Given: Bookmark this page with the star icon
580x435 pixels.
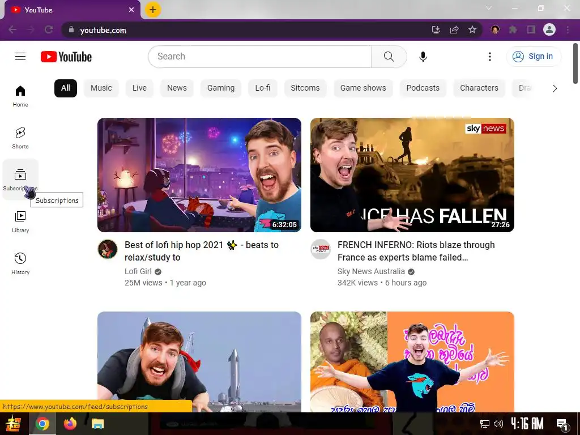Looking at the screenshot, I should click(x=472, y=30).
